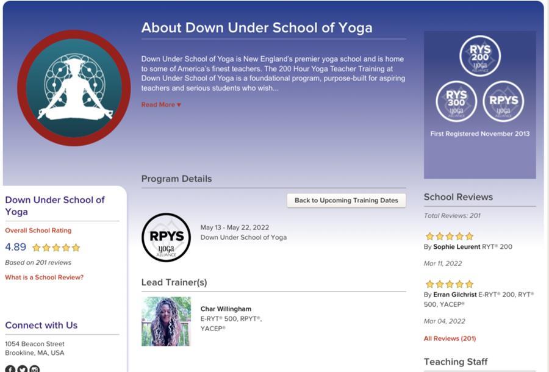Click the meditating figure school logo

[x=73, y=88]
